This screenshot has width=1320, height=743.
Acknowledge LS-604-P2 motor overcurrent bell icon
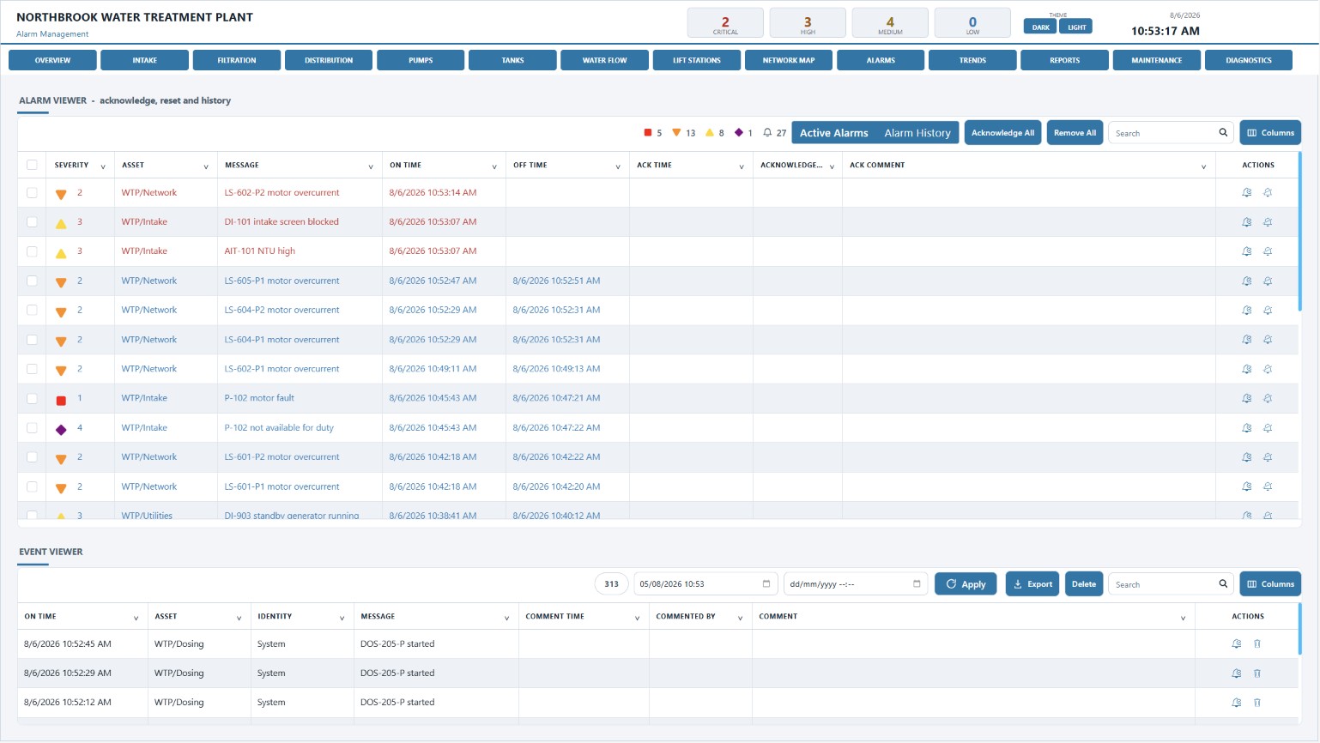pos(1247,311)
